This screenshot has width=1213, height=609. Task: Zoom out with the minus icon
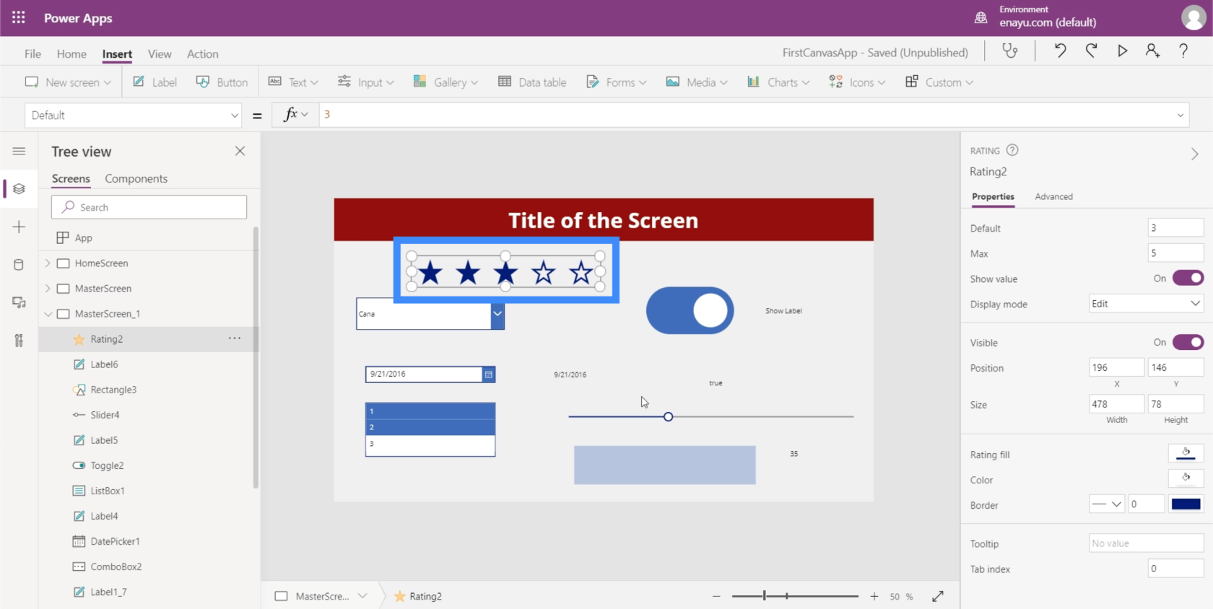pos(716,596)
